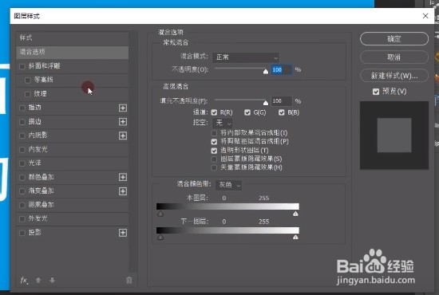
Task: Tick the 等高线 checkbox
Action: click(27, 81)
